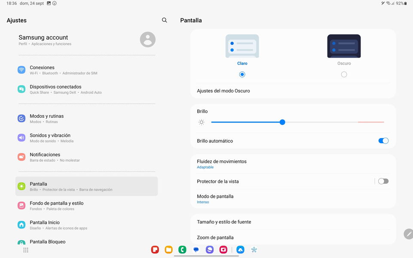Open Pantalla Bloqueo lock icon
The width and height of the screenshot is (413, 258).
click(x=21, y=243)
